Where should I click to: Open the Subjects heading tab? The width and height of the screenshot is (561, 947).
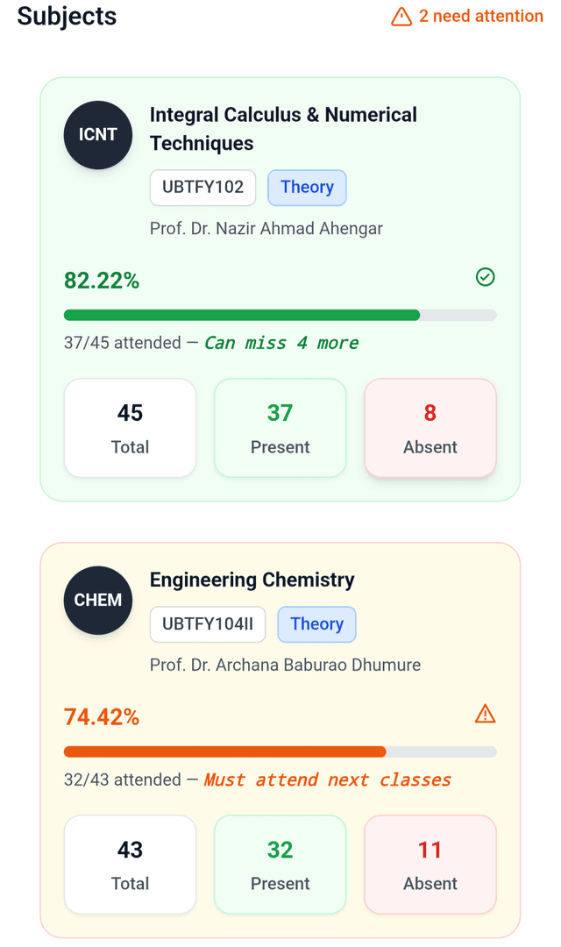pos(67,16)
